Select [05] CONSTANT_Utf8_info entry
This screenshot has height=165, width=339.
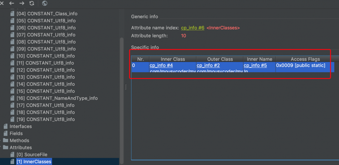(x=46, y=21)
